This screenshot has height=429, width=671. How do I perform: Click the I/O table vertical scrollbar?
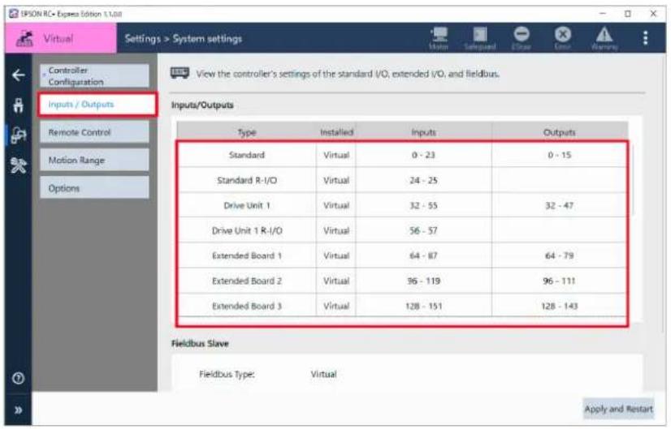click(631, 179)
